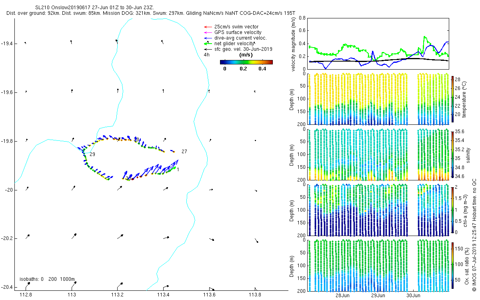Click the blue dive-avg current veloc. legend arrow
Screen dimensions: 480x300
208,38
